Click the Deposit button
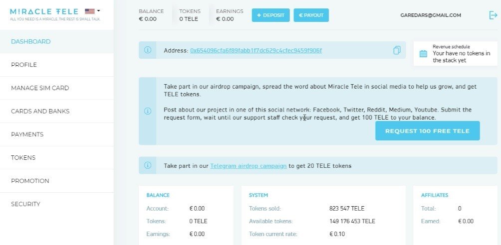Image resolution: width=501 pixels, height=245 pixels. point(270,15)
